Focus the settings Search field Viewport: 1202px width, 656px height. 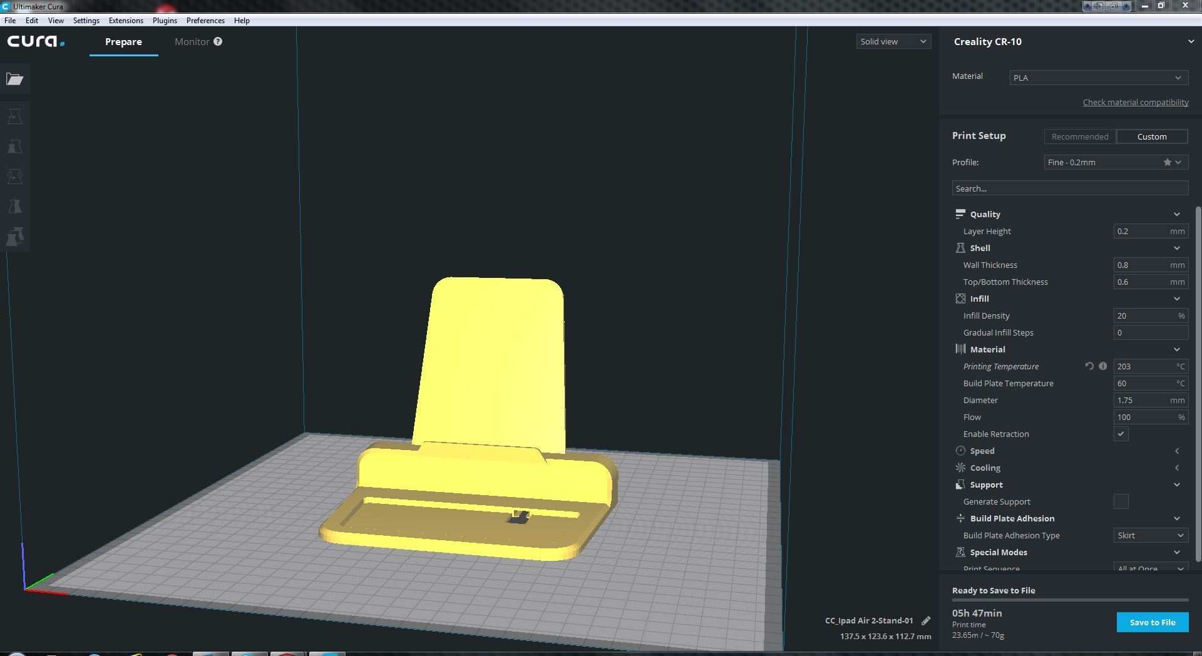tap(1070, 188)
